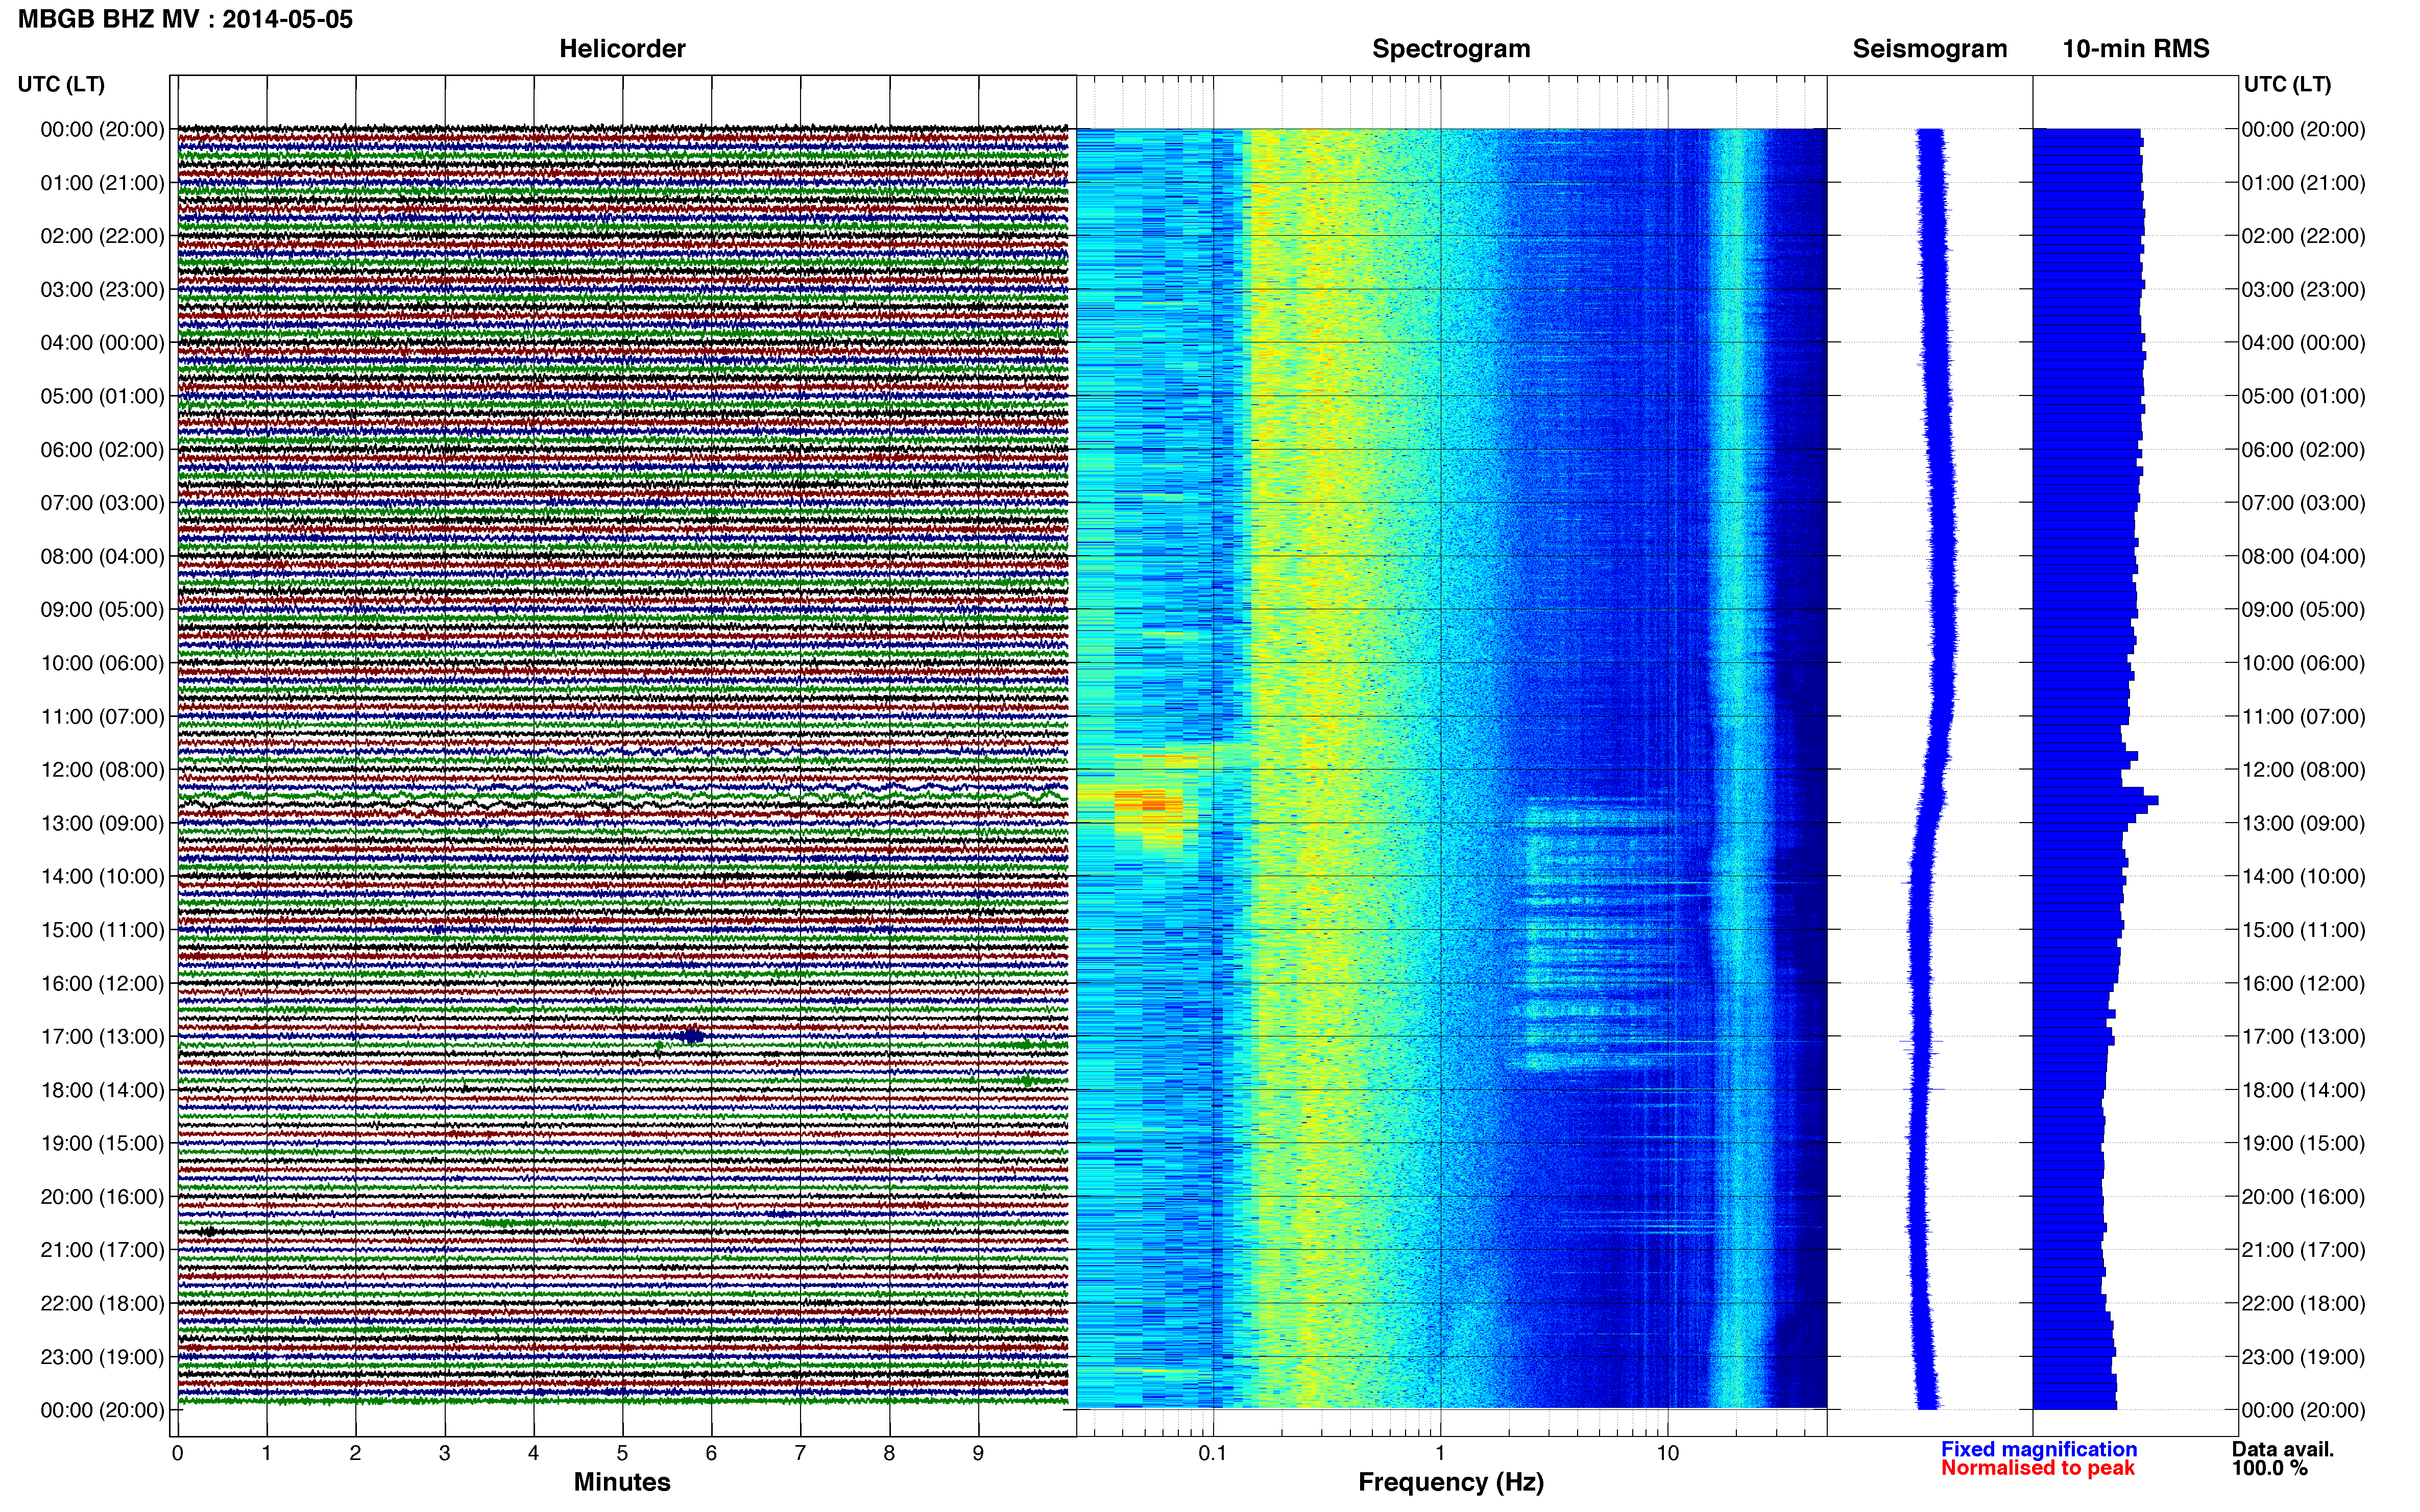Viewport: 2420px width, 1512px height.
Task: Click the 'Fixed magnification' legend text
Action: pos(2039,1449)
